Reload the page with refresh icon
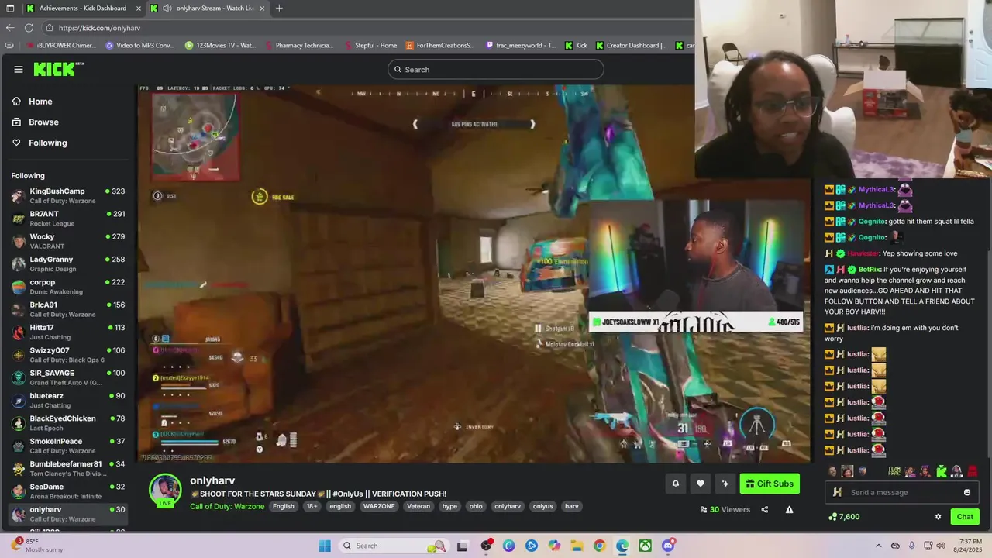The image size is (992, 558). (29, 28)
